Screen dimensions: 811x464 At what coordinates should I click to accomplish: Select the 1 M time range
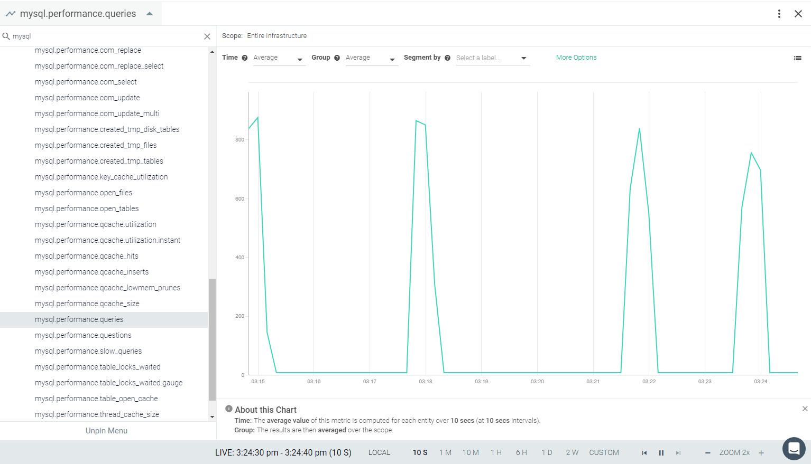[x=445, y=453]
